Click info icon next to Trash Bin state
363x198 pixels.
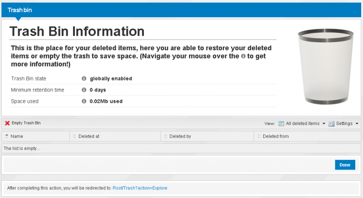(x=84, y=78)
